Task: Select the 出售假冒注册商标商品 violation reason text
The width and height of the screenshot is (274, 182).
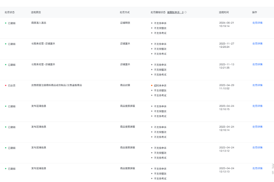Action: [56, 85]
